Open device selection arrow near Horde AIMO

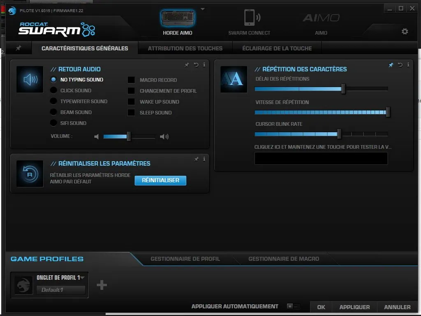pos(202,9)
